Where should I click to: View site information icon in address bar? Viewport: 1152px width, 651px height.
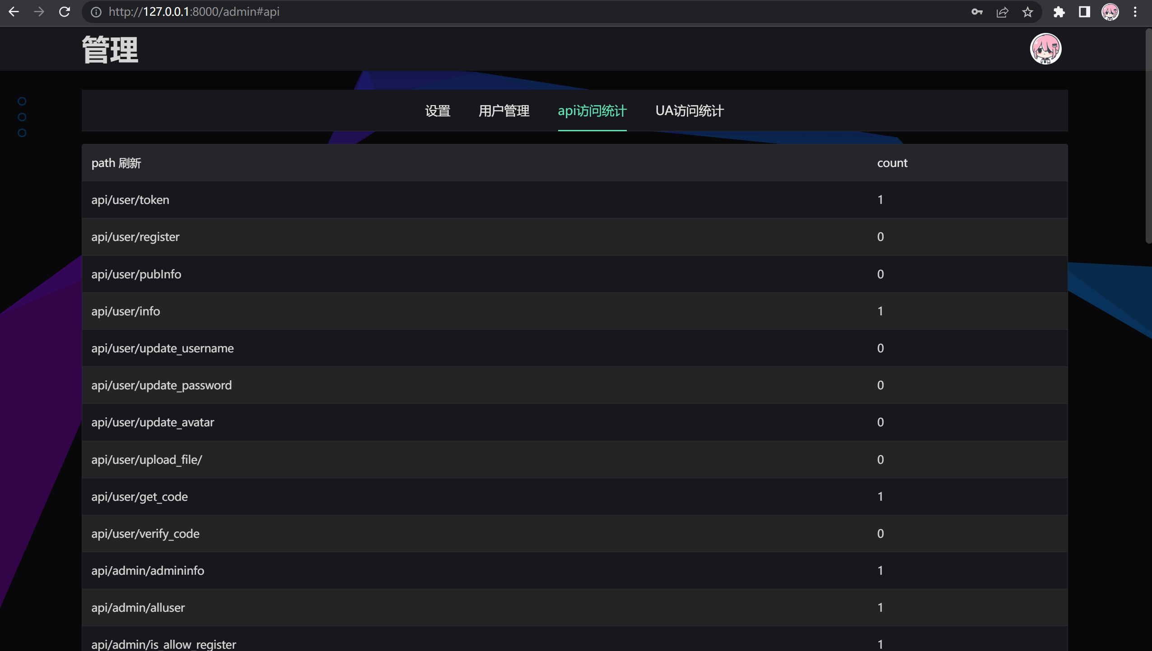tap(96, 12)
